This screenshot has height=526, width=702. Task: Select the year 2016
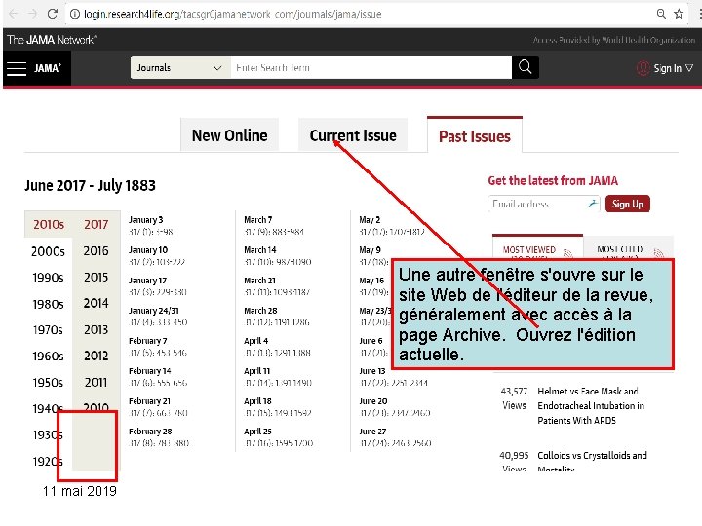click(96, 251)
